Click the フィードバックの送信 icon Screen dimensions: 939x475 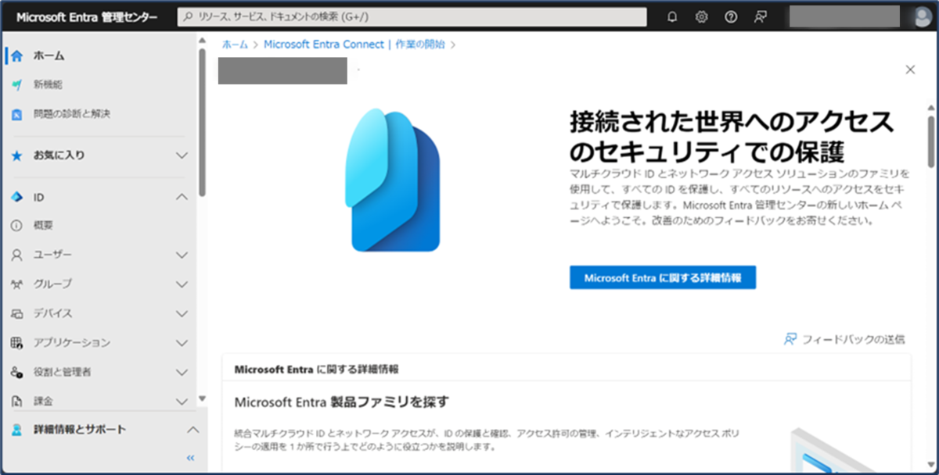point(790,339)
